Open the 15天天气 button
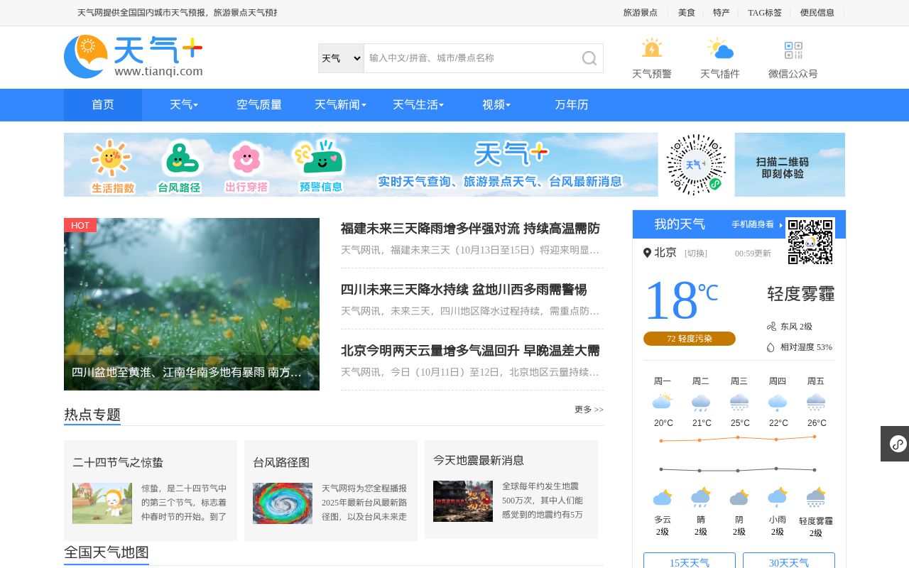The width and height of the screenshot is (909, 568). pyautogui.click(x=690, y=561)
